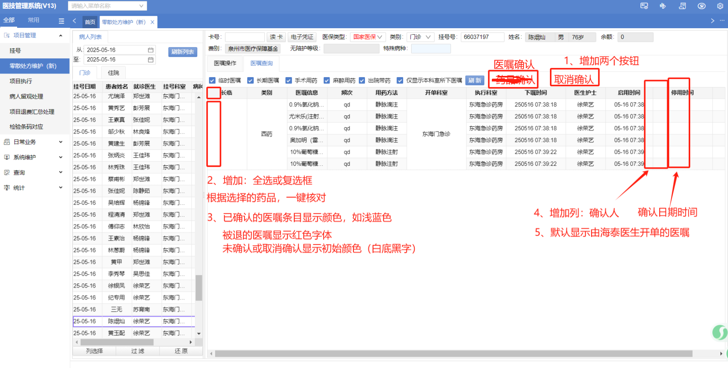Click the 电子凭证 button
The height and width of the screenshot is (368, 728).
[302, 37]
